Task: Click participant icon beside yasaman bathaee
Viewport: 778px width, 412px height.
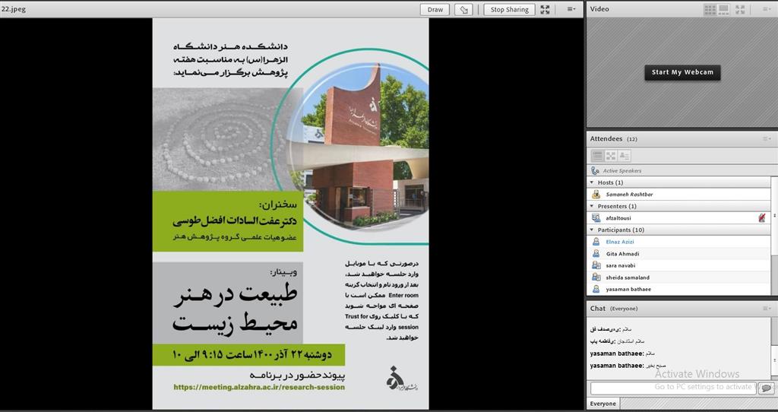Action: pos(596,289)
